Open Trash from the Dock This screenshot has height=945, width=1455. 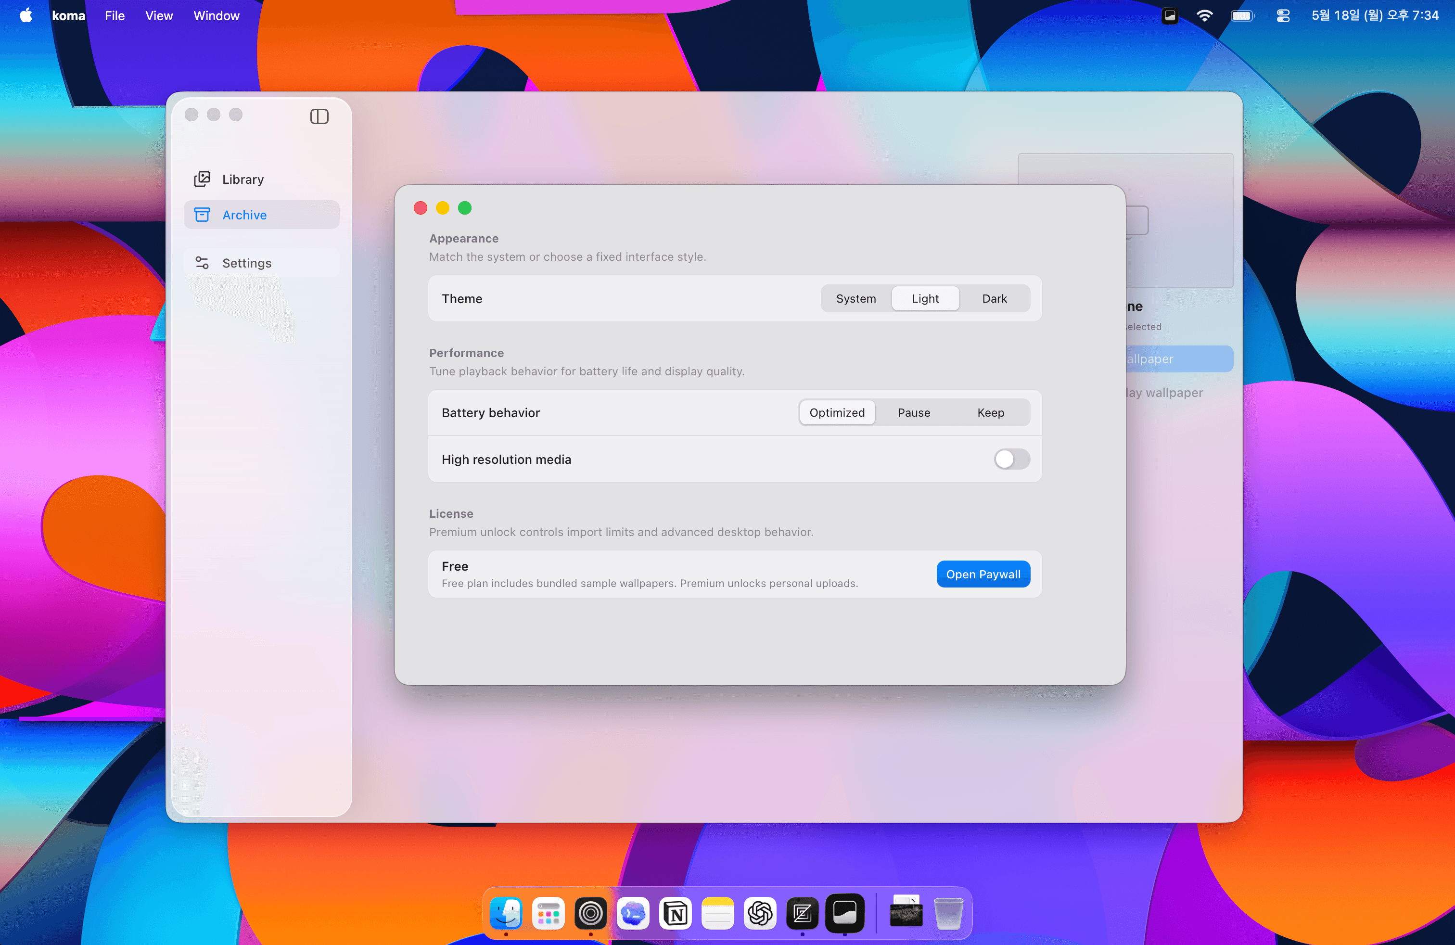tap(948, 913)
